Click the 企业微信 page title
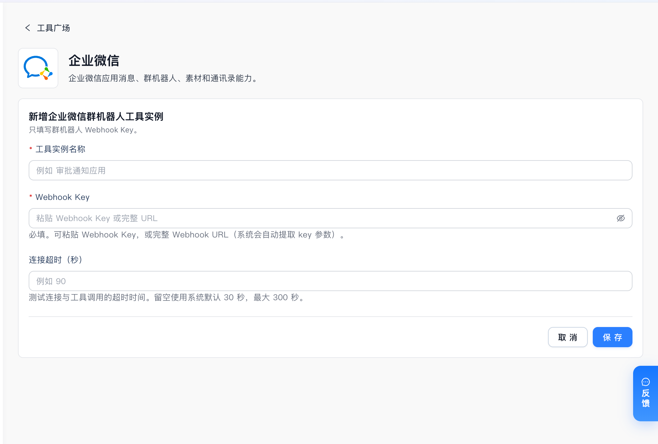Image resolution: width=658 pixels, height=444 pixels. [x=94, y=61]
